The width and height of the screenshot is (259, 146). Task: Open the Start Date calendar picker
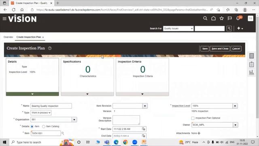click(144, 129)
